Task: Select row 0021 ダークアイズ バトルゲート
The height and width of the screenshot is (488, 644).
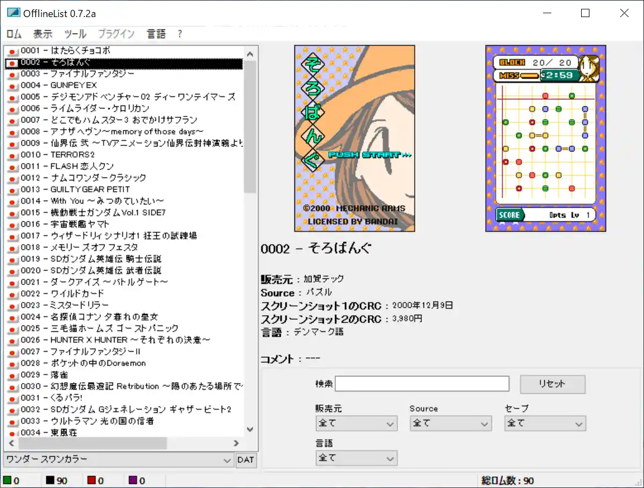Action: tap(124, 282)
